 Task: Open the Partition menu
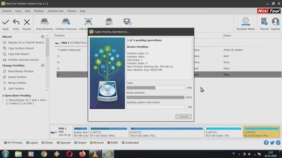click(39, 11)
